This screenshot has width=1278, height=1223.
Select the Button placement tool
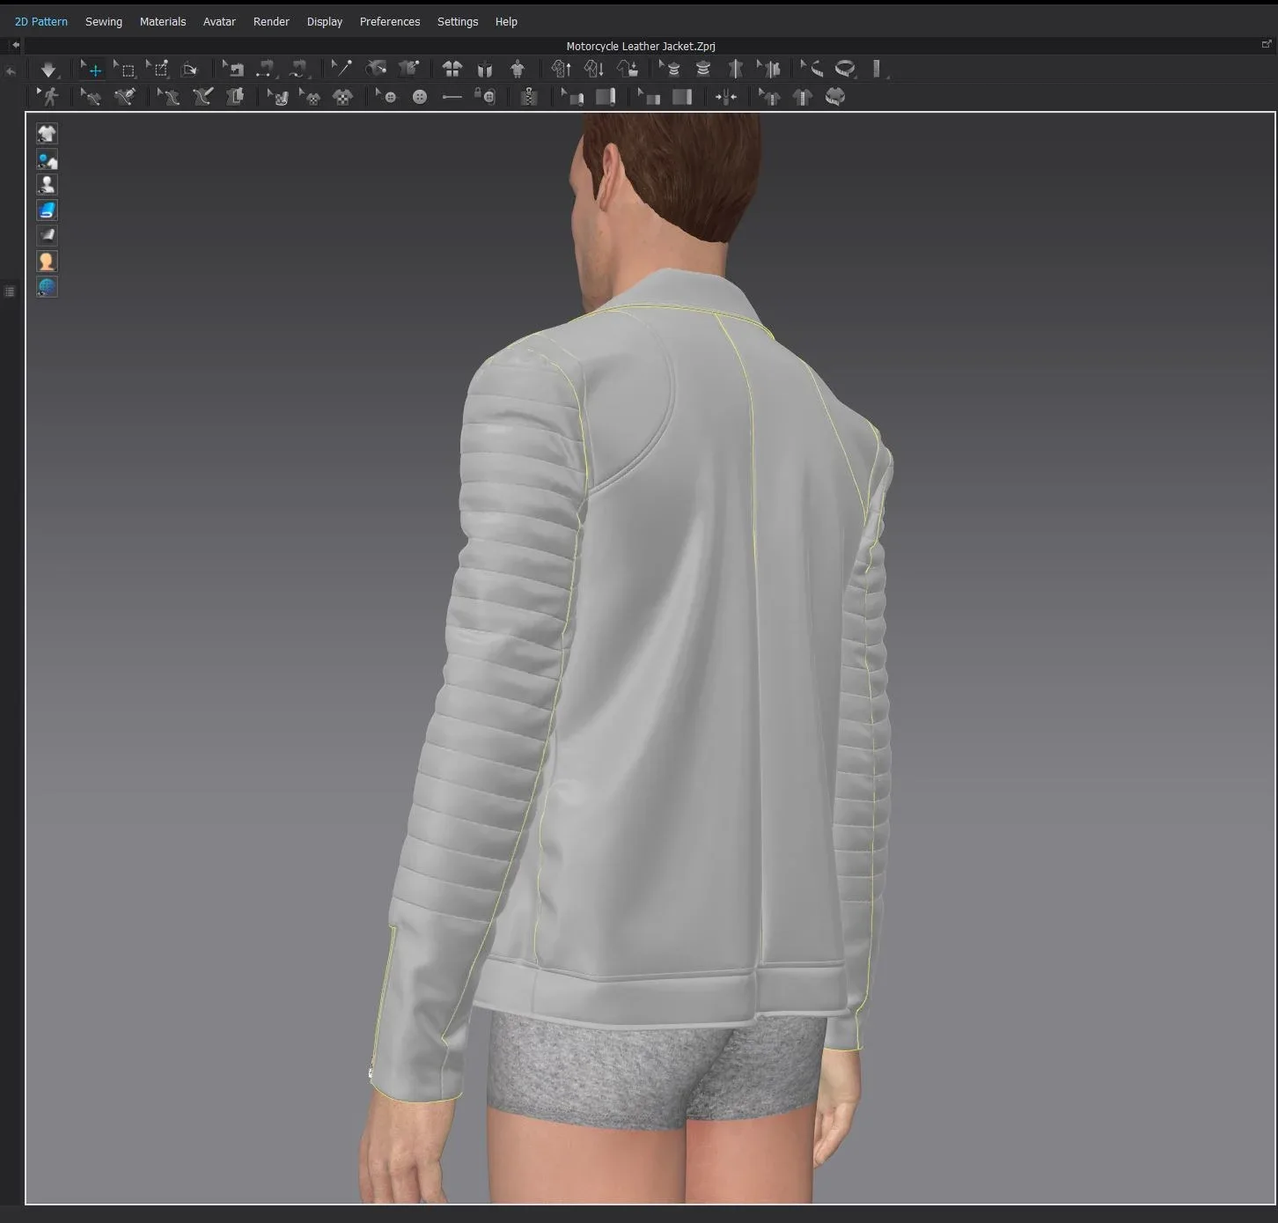pos(420,97)
